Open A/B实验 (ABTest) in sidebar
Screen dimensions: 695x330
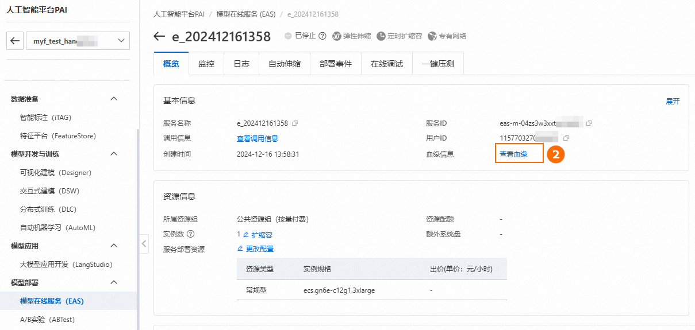(x=48, y=319)
